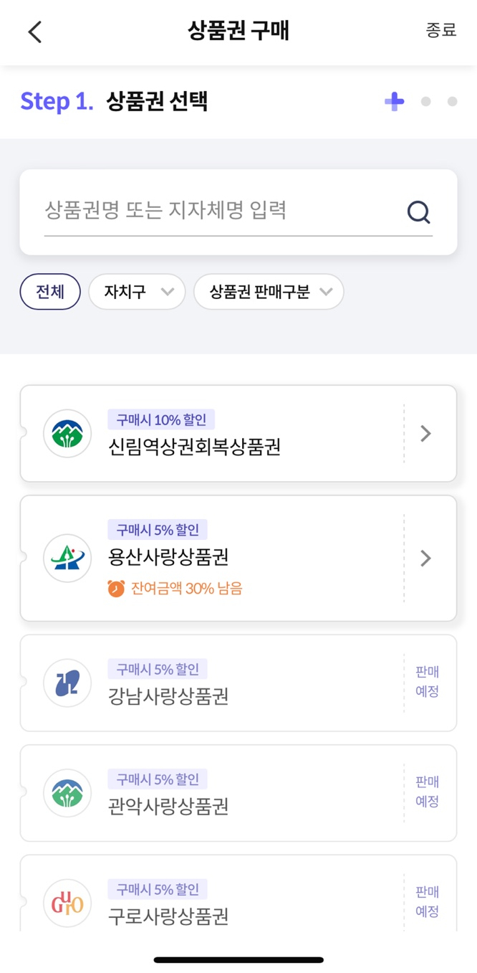
Task: Open the 상품권 판매구분 dropdown
Action: 269,291
